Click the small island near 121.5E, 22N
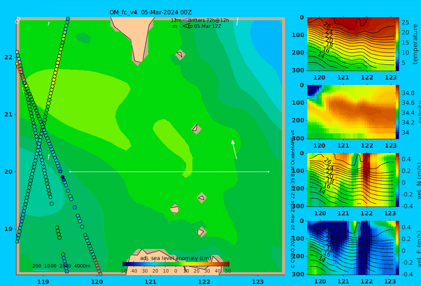Image resolution: width=421 pixels, height=286 pixels. [180, 54]
